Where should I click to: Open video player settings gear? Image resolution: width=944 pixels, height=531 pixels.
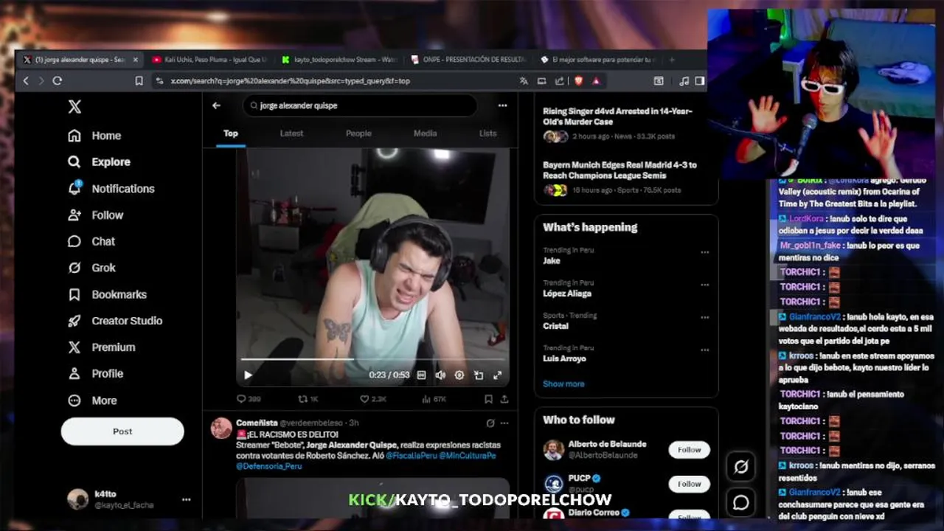[459, 375]
